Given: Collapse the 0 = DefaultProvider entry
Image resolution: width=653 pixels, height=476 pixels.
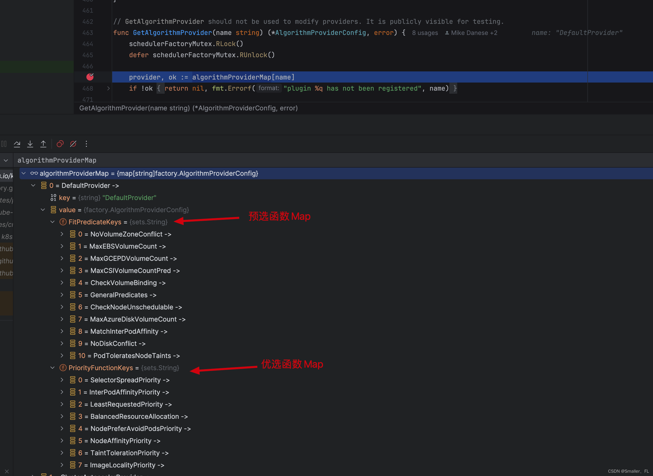Looking at the screenshot, I should pos(33,185).
